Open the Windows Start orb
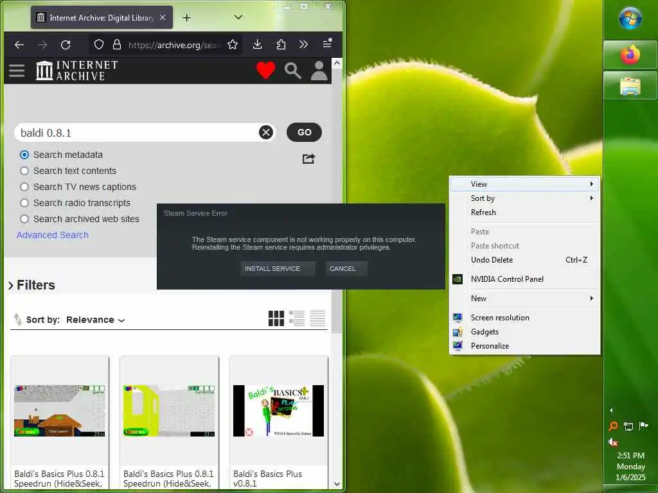658x493 pixels. (630, 19)
